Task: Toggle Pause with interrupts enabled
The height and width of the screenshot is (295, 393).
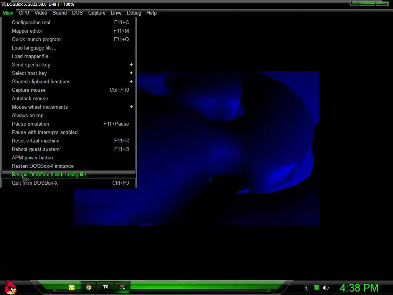Action: (x=68, y=132)
